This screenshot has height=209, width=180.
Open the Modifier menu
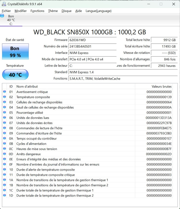pos(21,11)
